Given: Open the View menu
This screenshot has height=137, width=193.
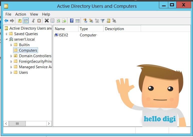Looking at the screenshot, I should (34, 14).
